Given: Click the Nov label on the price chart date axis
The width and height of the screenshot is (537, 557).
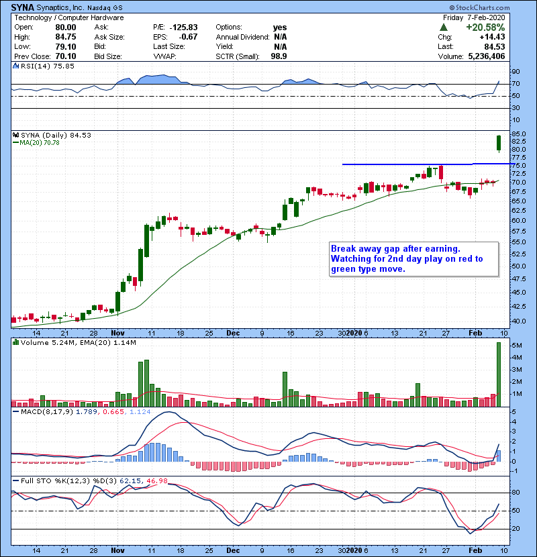Looking at the screenshot, I should (117, 334).
